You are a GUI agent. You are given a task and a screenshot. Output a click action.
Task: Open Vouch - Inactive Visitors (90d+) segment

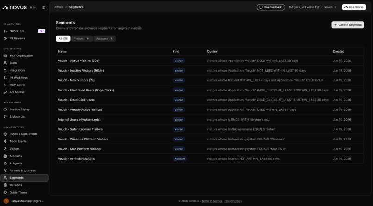81,71
